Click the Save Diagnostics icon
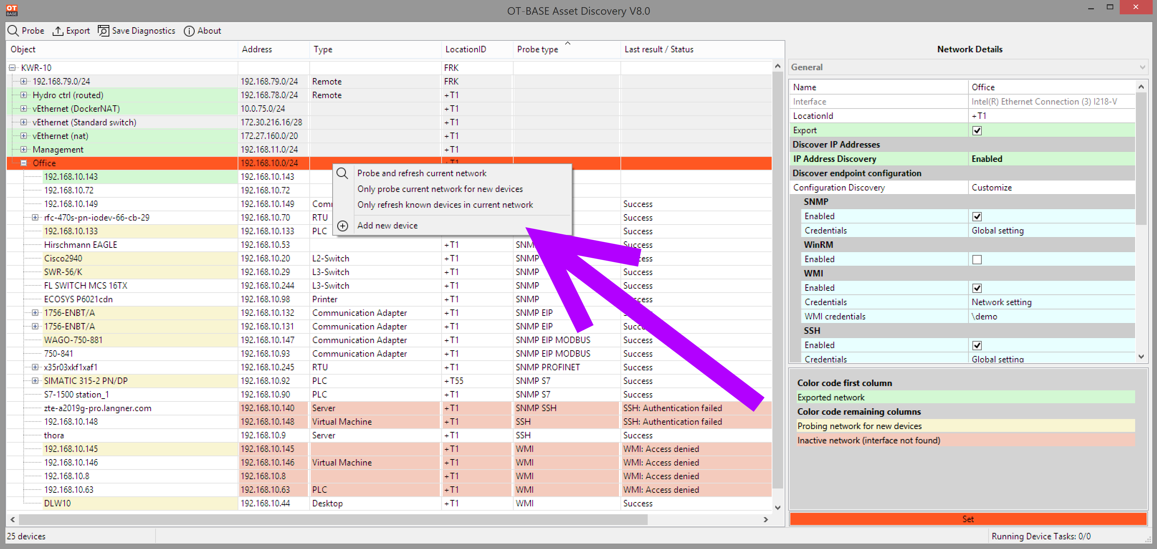 coord(103,30)
